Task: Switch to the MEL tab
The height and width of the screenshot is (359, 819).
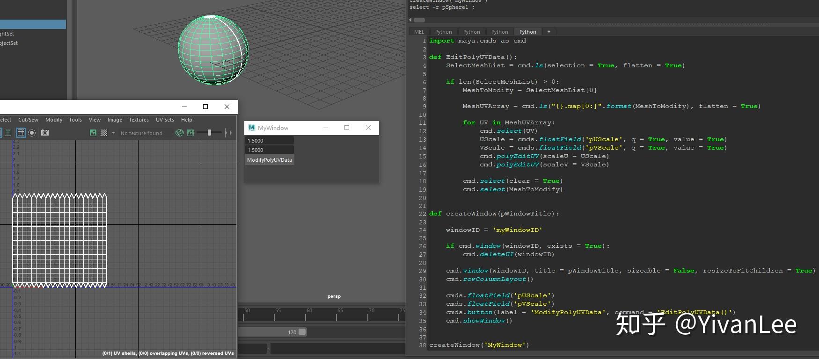Action: (419, 32)
